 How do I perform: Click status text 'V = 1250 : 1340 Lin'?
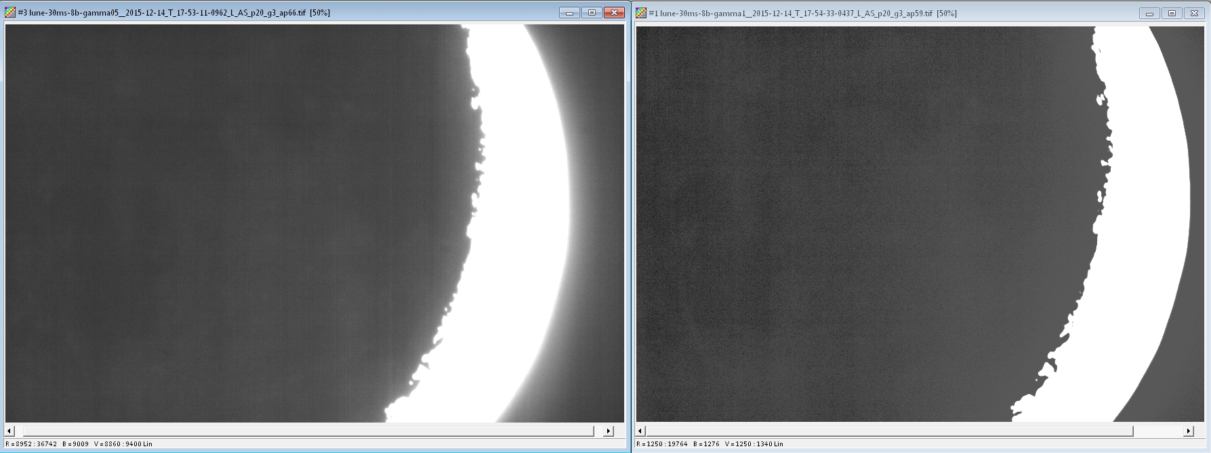[x=754, y=444]
